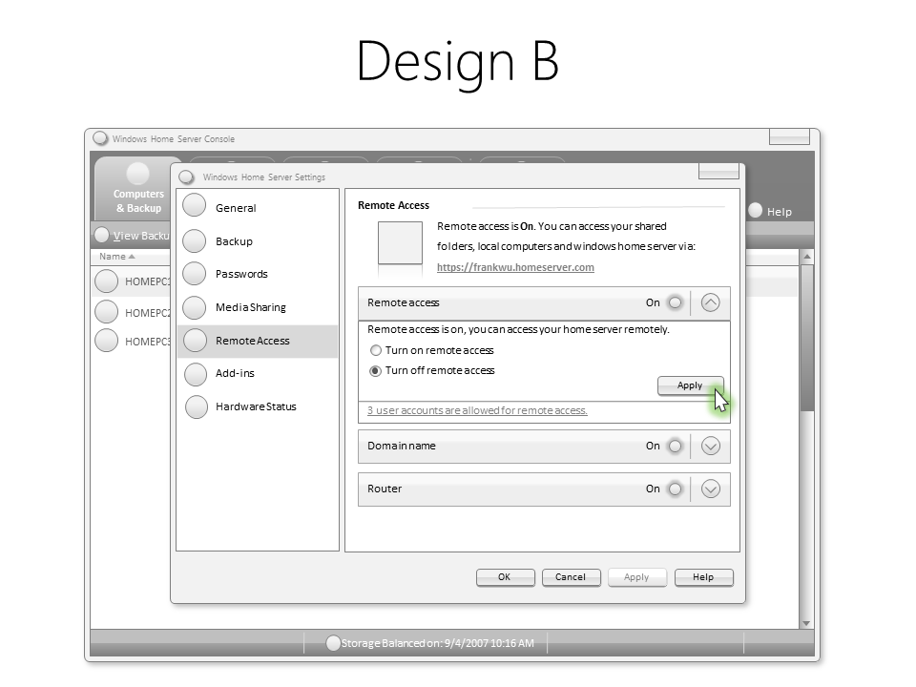
Task: Click the Add-ins settings icon
Action: (x=195, y=374)
